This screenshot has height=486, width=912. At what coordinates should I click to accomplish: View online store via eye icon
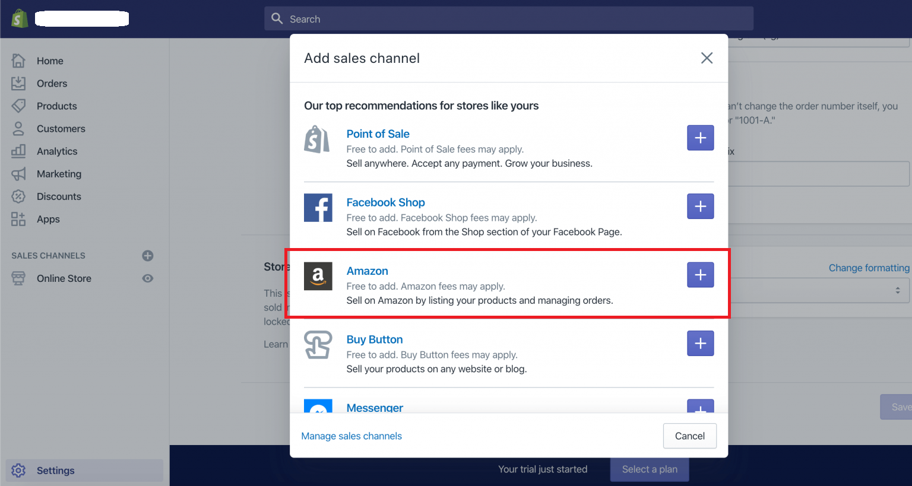[x=148, y=278]
